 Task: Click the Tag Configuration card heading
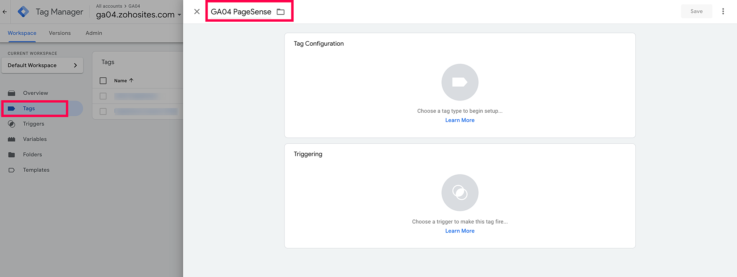(319, 43)
